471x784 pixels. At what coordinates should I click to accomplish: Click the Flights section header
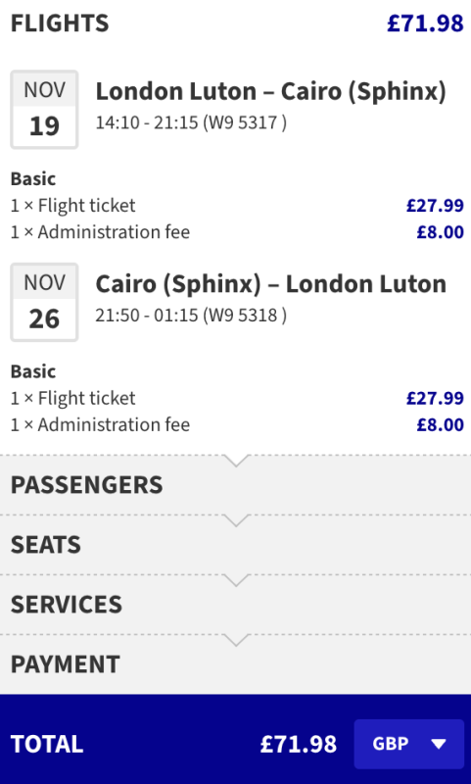(x=60, y=24)
